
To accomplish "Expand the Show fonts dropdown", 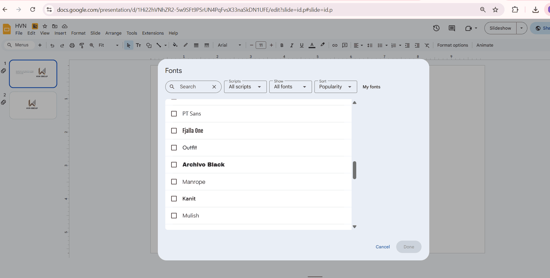I will pyautogui.click(x=290, y=86).
